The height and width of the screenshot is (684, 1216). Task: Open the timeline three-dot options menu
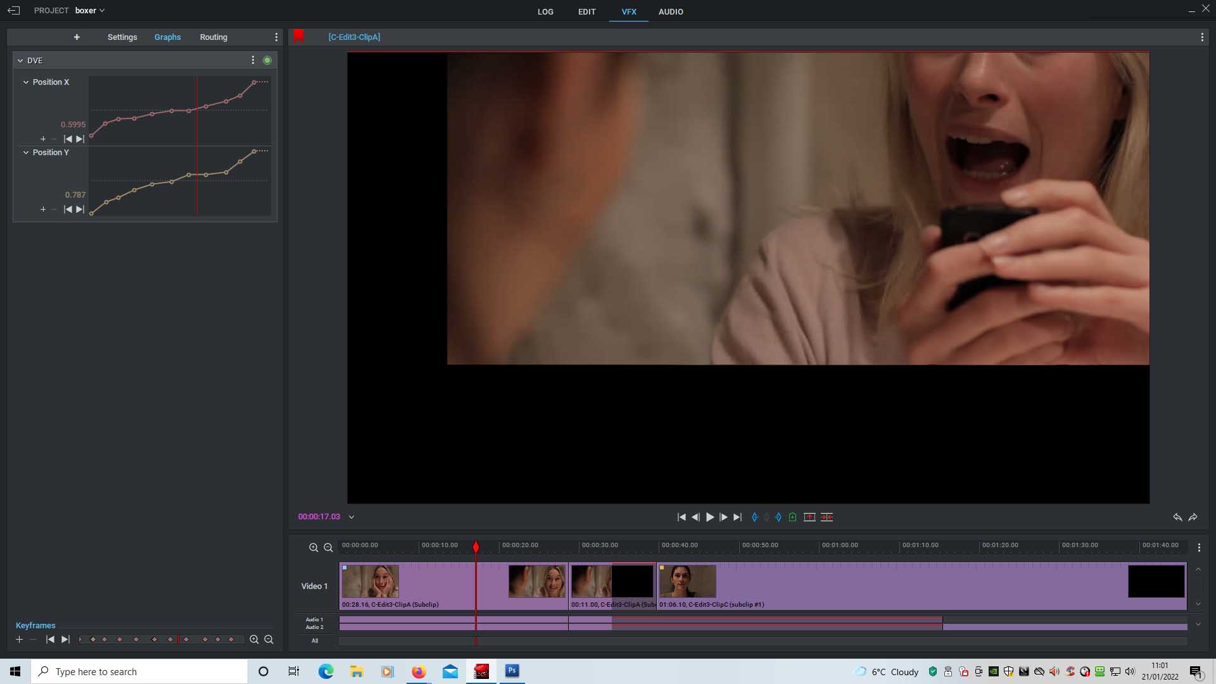[x=1199, y=548]
